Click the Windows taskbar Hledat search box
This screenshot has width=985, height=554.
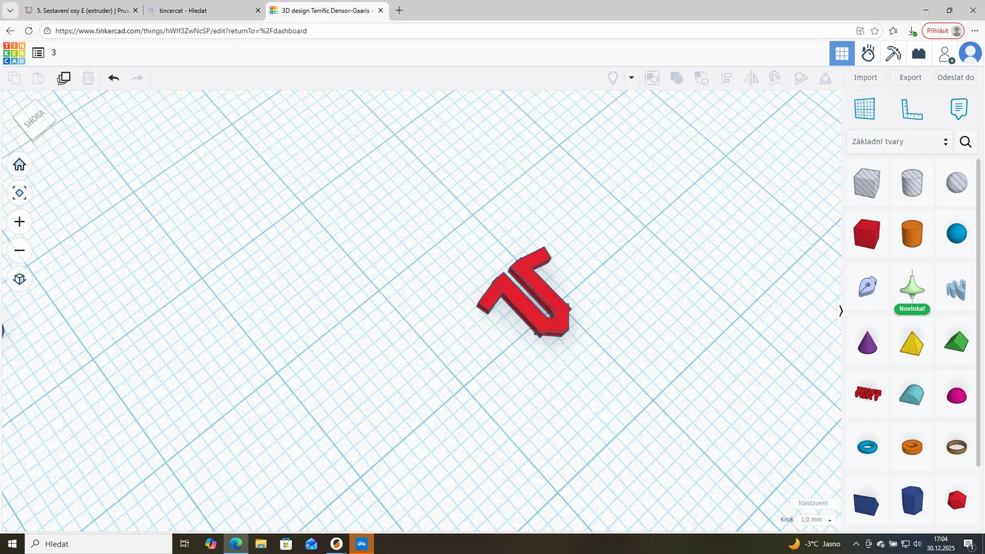coord(98,544)
